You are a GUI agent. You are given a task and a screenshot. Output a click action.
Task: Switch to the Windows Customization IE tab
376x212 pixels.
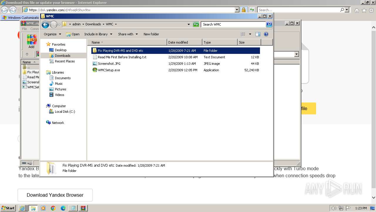[x=21, y=17]
